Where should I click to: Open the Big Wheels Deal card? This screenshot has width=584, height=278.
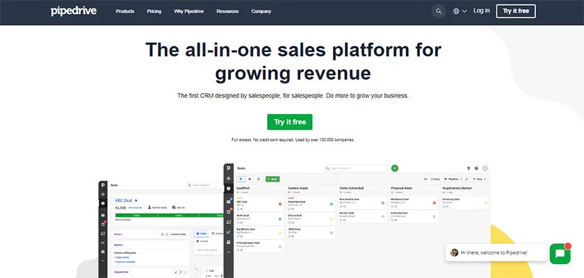pos(259,233)
